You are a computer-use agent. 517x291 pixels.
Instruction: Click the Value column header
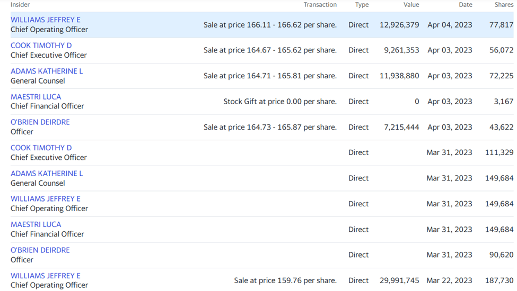(x=411, y=5)
